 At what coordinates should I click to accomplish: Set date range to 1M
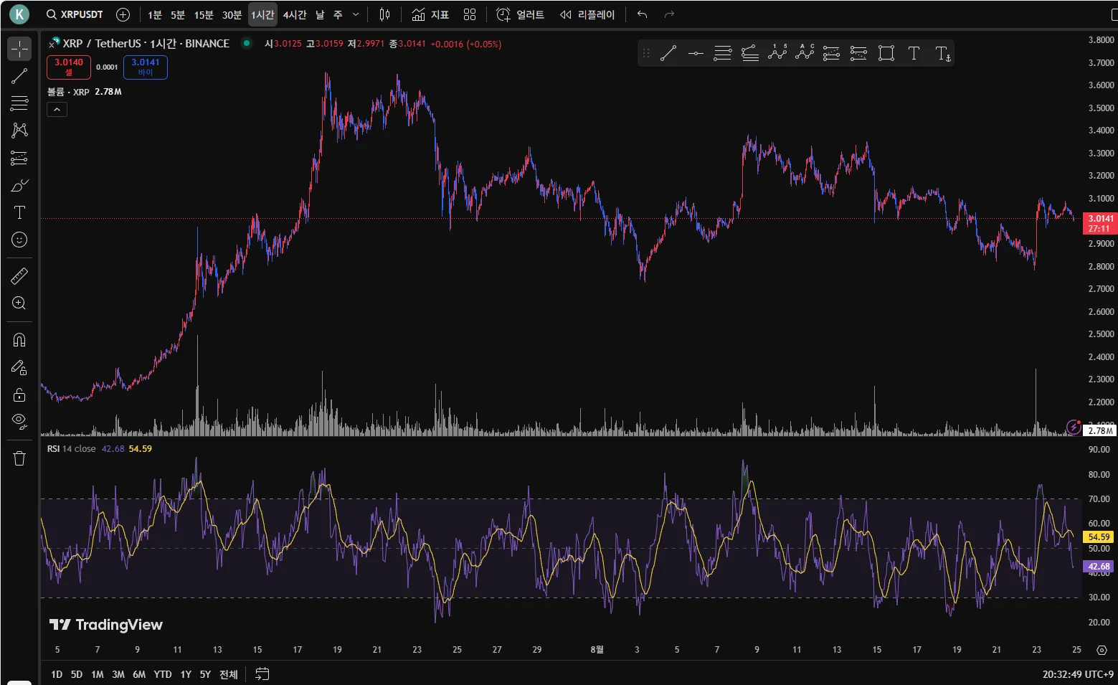98,674
